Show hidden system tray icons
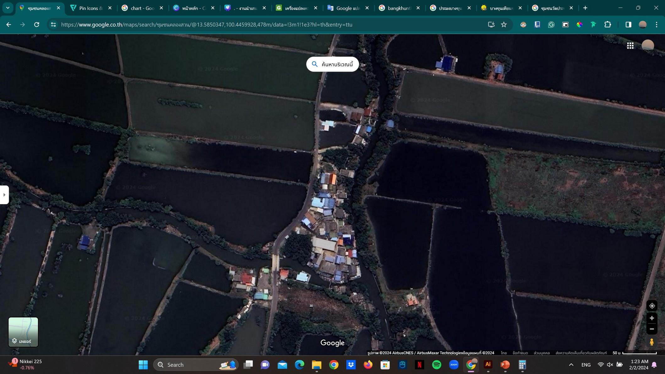The image size is (665, 374). pos(571,365)
